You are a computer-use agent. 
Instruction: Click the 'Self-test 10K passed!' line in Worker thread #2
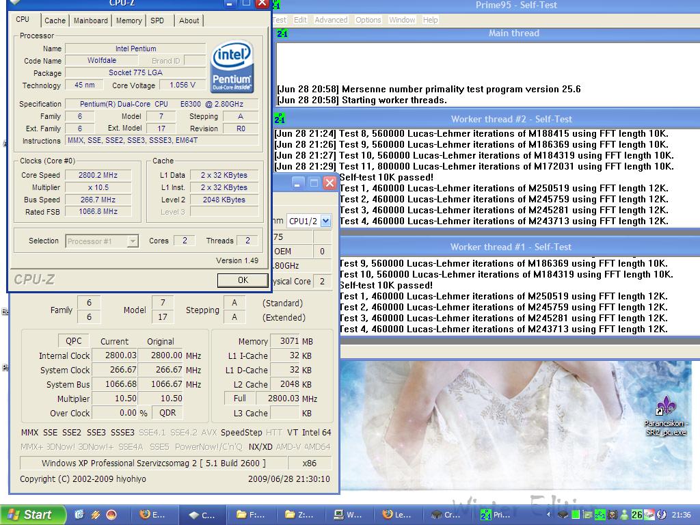point(386,177)
